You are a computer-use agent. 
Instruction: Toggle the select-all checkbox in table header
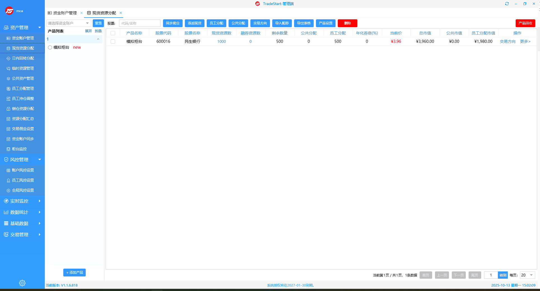click(x=113, y=33)
